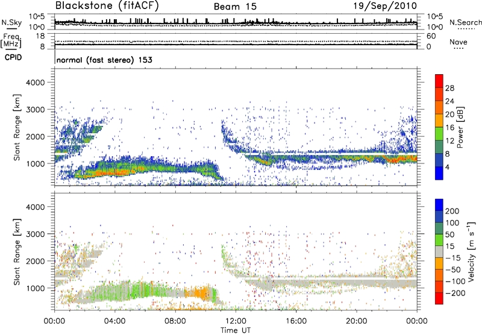482x334 pixels.
Task: Click the 'N.Sky' legend label
Action: point(11,22)
